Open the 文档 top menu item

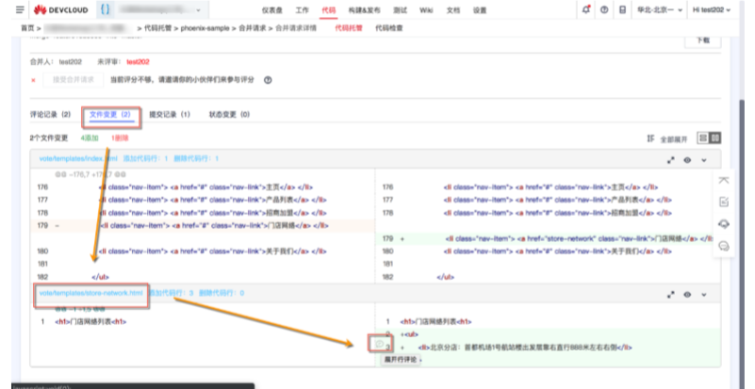point(453,10)
